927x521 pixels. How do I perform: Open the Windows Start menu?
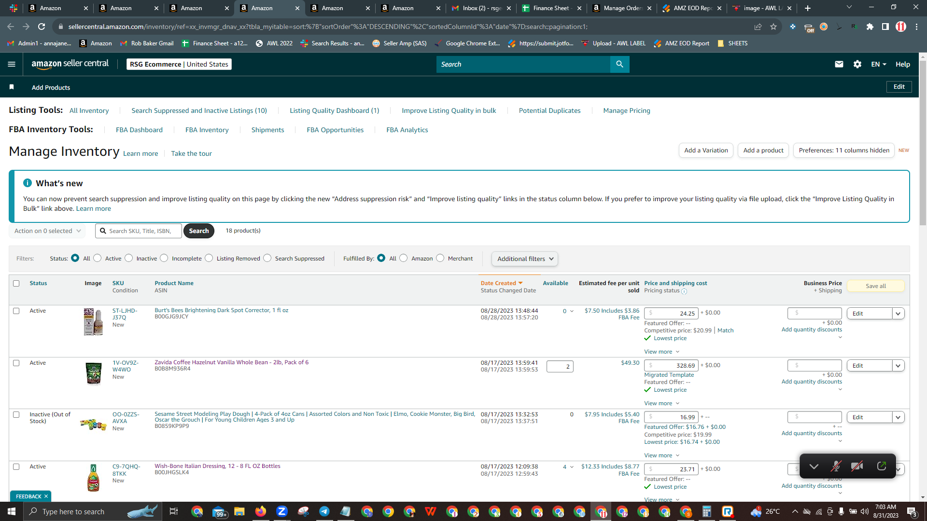tap(12, 511)
